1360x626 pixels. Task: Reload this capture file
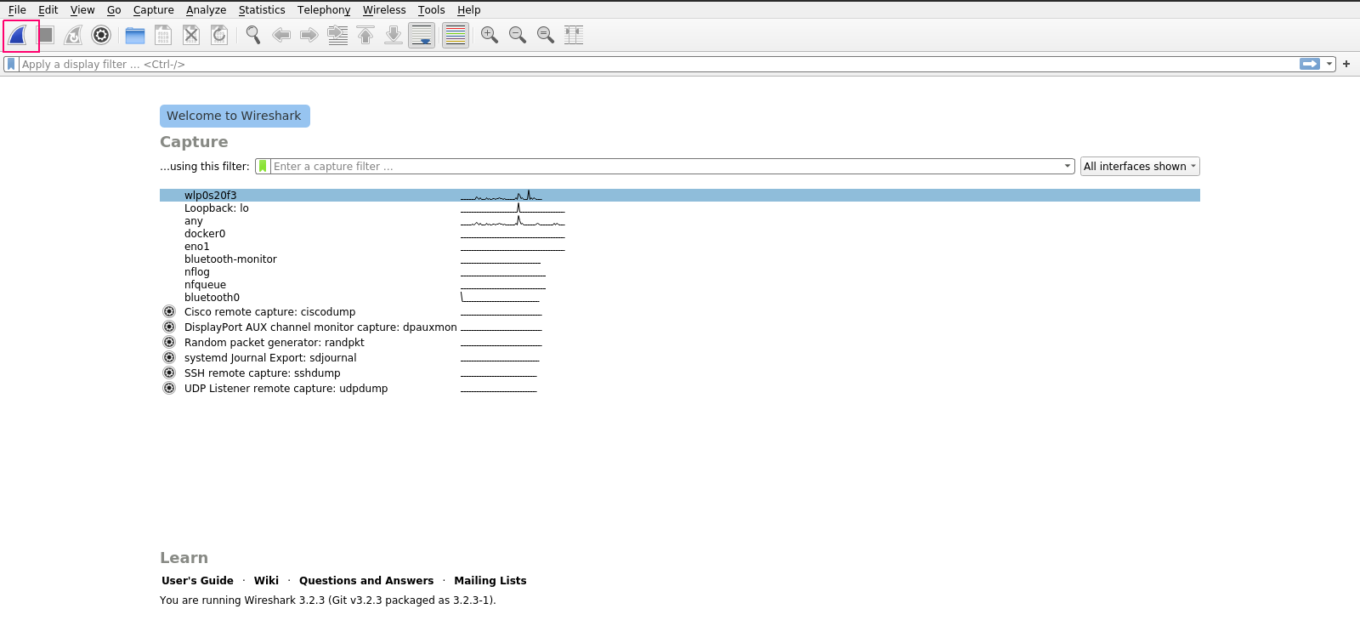(x=219, y=35)
